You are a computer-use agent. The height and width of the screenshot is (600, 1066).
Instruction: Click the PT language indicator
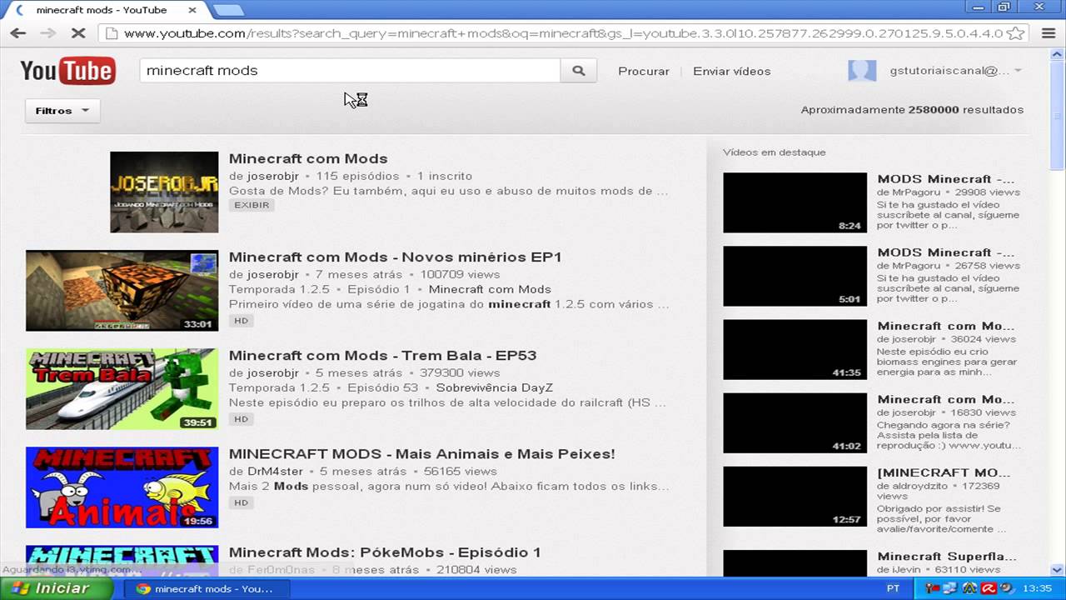[894, 588]
